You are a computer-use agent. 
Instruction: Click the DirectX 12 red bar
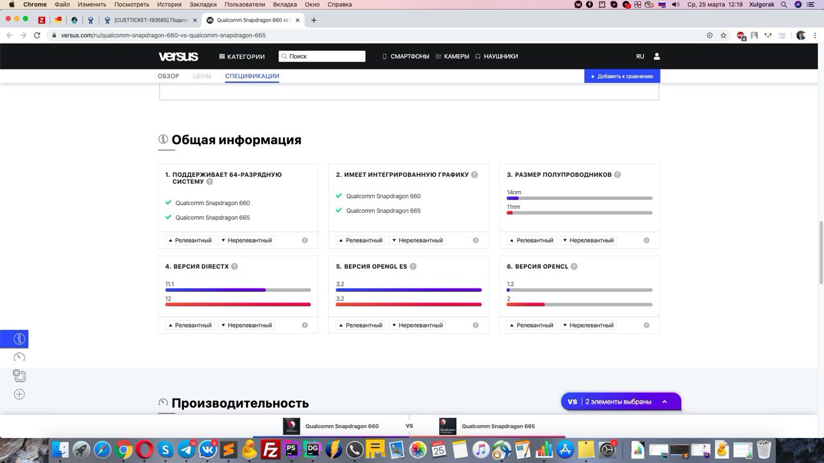(238, 304)
